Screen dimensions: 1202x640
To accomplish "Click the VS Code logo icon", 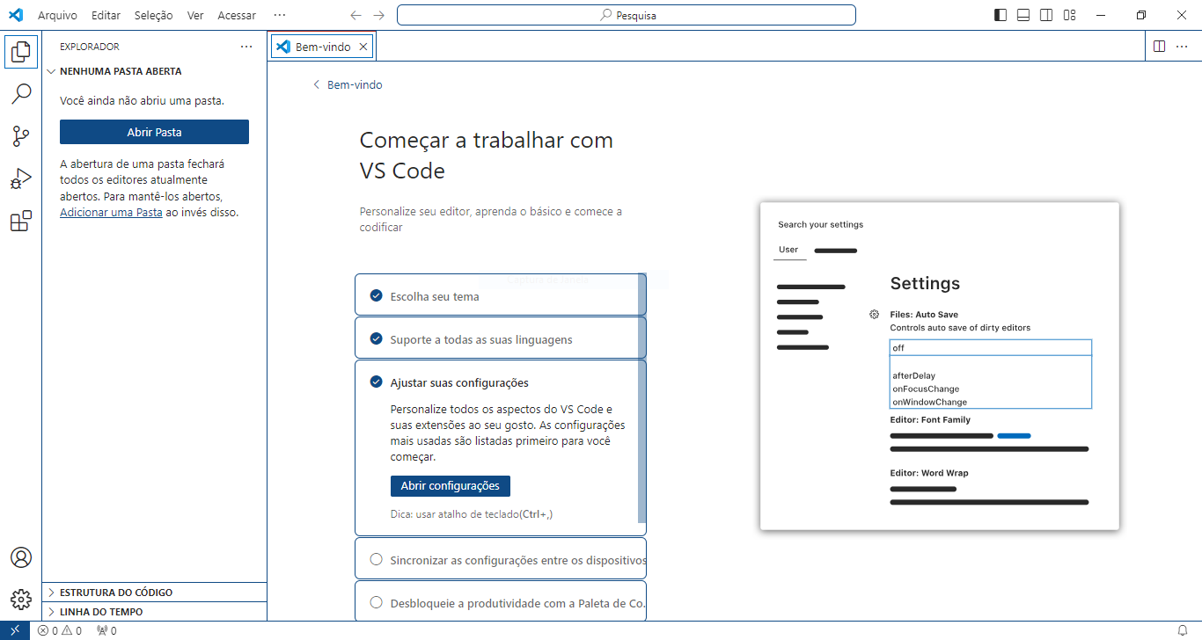I will pos(16,15).
